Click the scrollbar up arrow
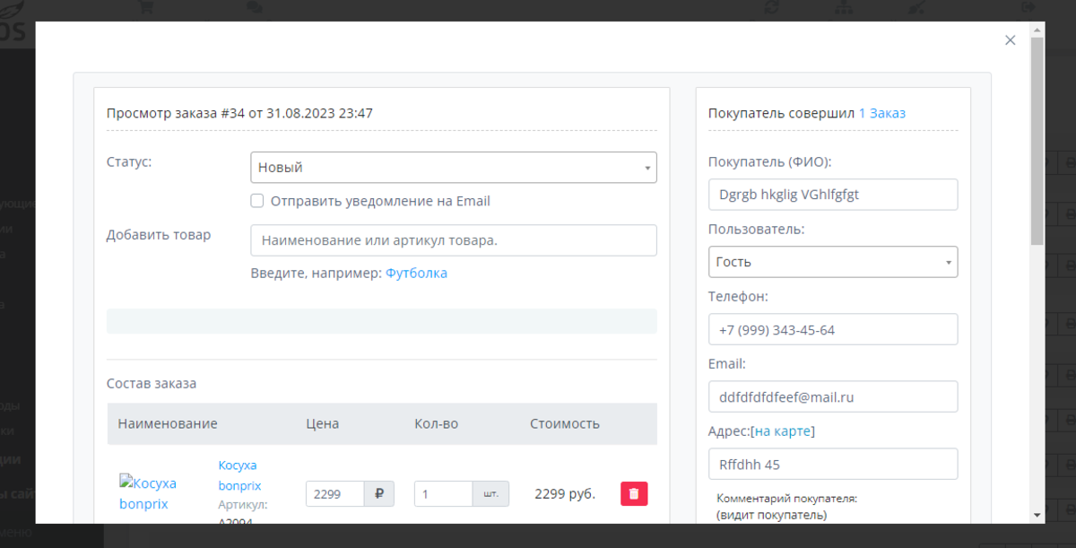 (x=1037, y=31)
